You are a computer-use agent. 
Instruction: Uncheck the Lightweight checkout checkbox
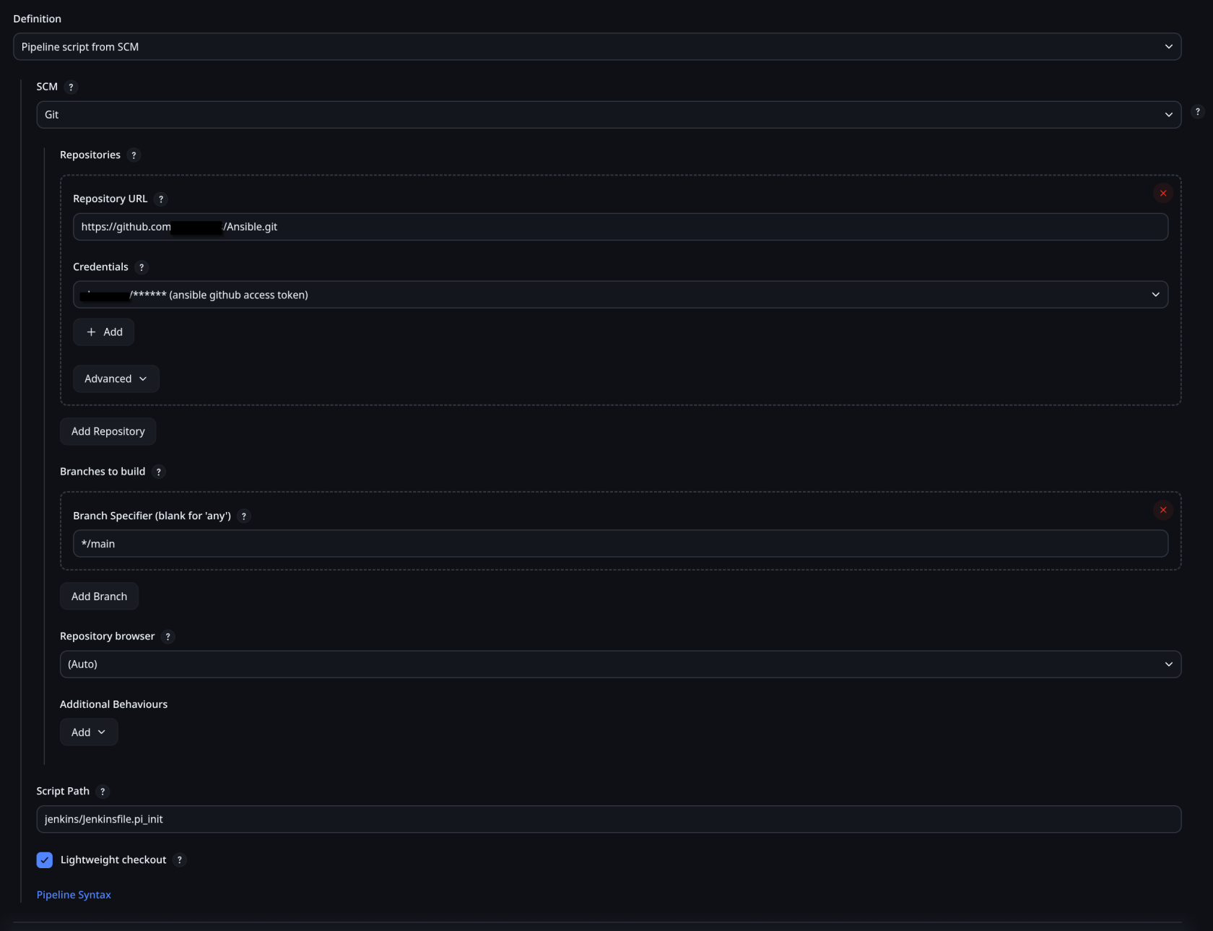pyautogui.click(x=45, y=860)
